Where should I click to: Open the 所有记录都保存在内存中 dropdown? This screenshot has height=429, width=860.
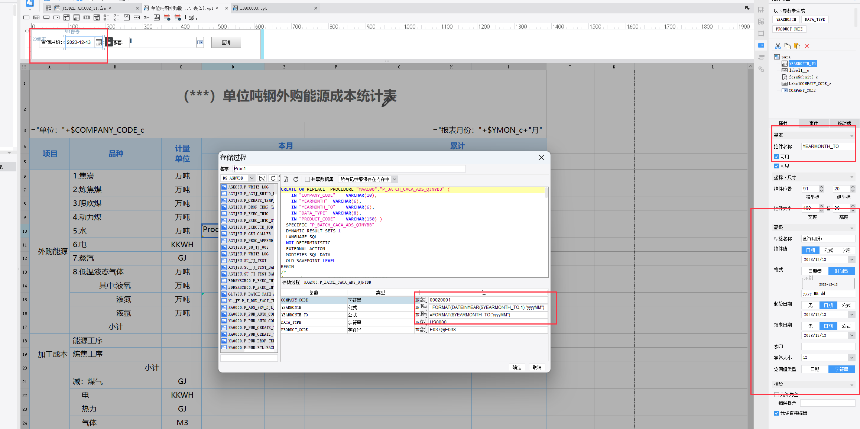[395, 180]
